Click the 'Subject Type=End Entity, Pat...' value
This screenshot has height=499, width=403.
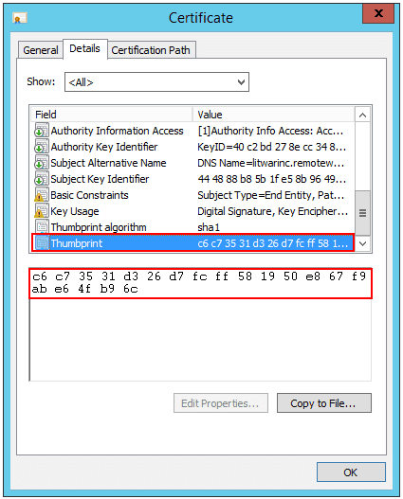[x=271, y=195]
